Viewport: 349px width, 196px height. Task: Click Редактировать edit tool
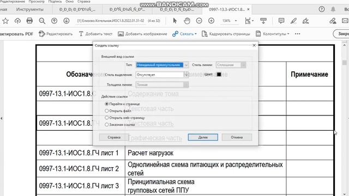pos(56,34)
